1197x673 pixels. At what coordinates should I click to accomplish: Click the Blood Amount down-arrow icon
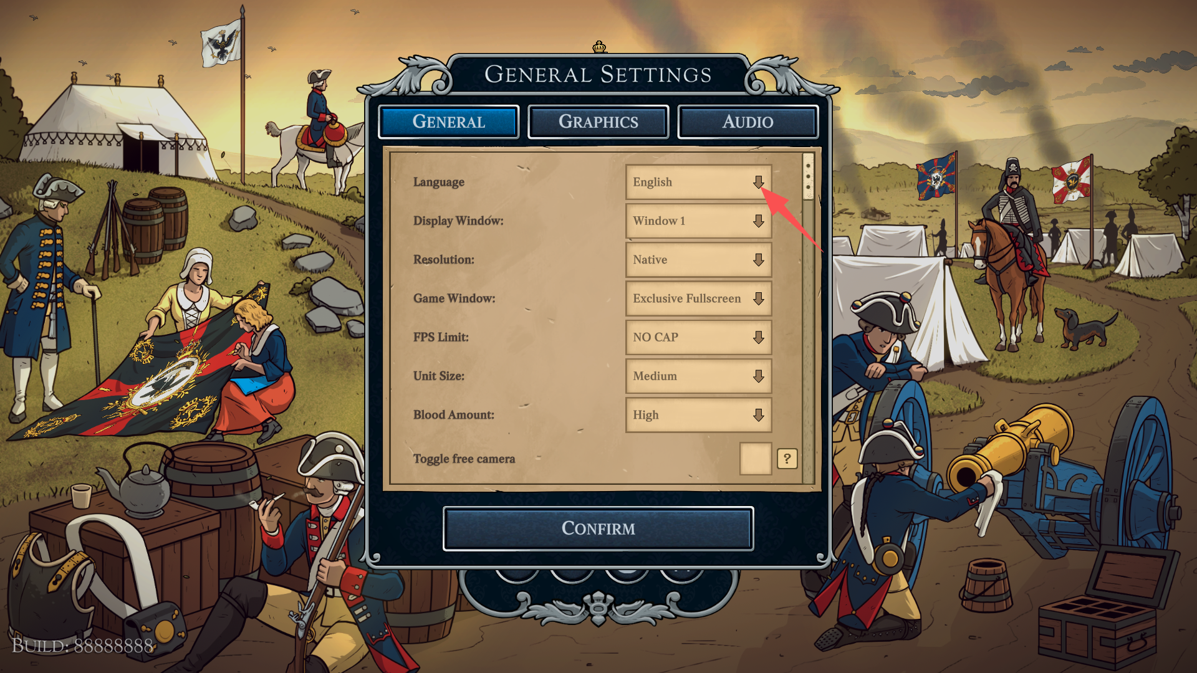pos(758,415)
